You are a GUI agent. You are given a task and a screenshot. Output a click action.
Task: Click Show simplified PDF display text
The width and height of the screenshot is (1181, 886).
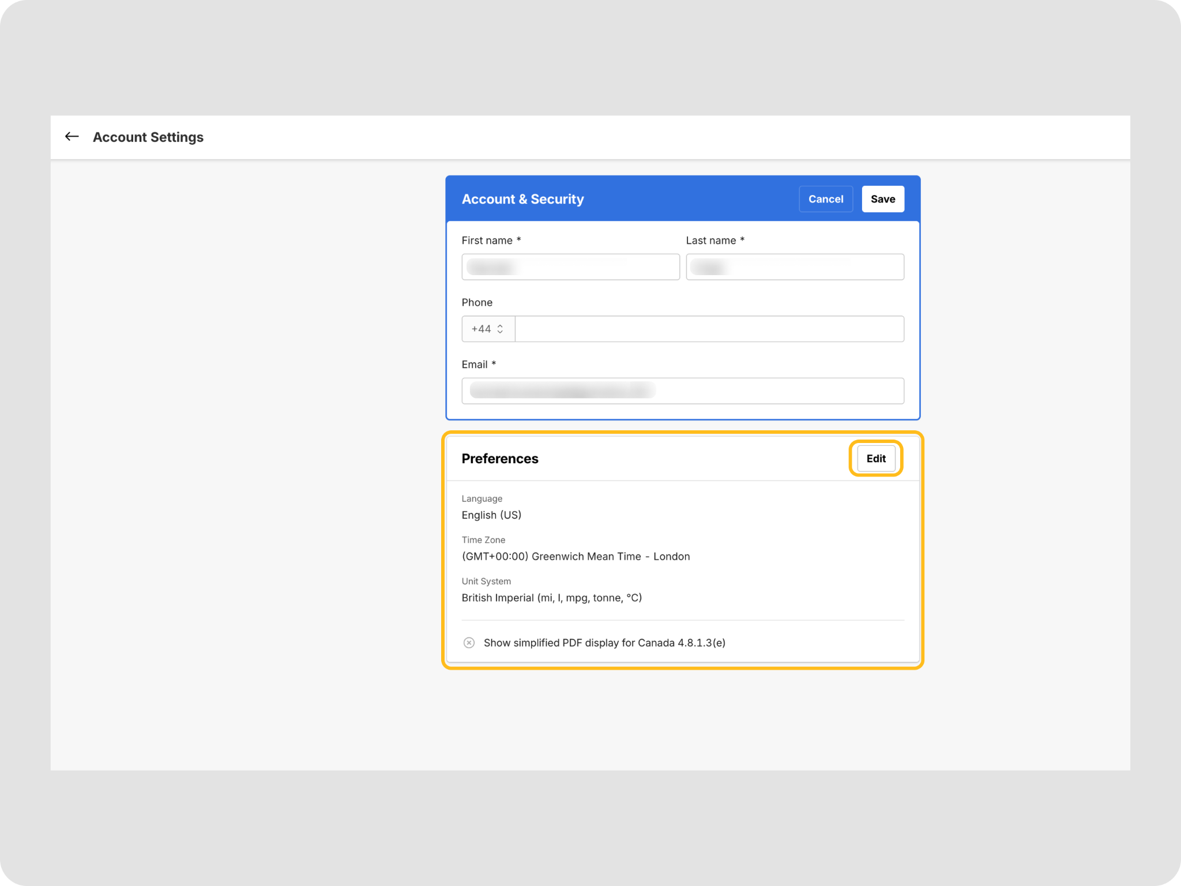click(604, 643)
